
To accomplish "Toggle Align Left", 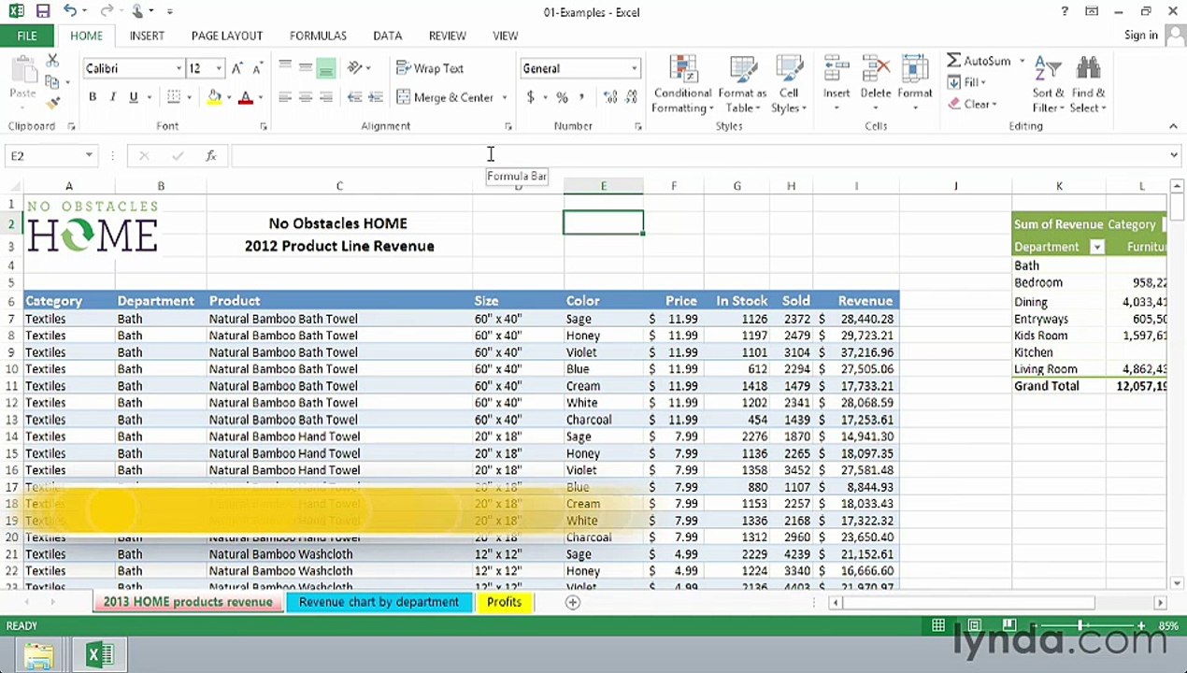I will (285, 97).
